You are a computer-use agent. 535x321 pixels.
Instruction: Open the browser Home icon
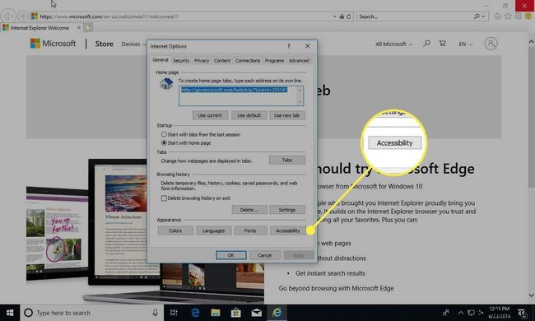(x=498, y=16)
